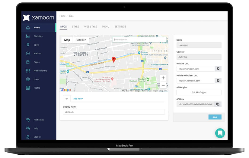Select the Pages icon in sidebar
The image size is (249, 158).
pos(28,62)
